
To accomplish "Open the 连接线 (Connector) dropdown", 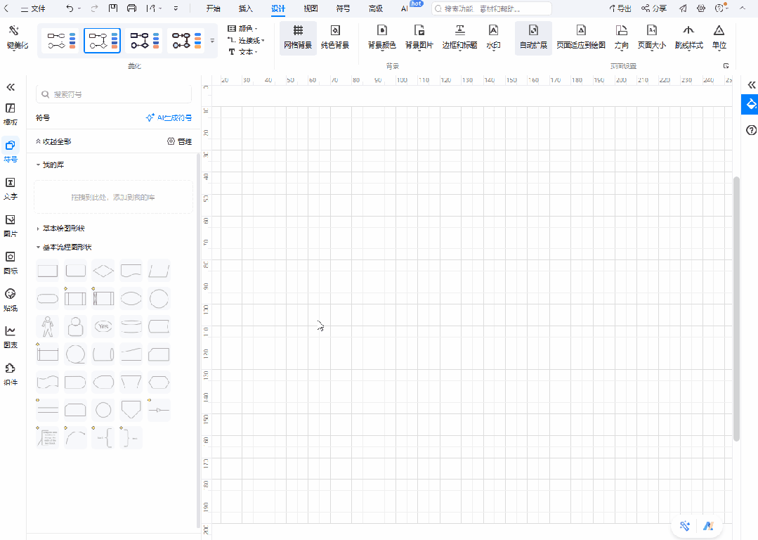I will click(x=247, y=40).
